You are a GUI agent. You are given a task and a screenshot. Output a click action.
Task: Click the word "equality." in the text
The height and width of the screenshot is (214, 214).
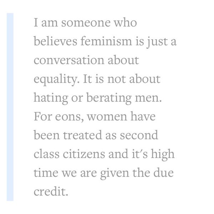(56, 80)
